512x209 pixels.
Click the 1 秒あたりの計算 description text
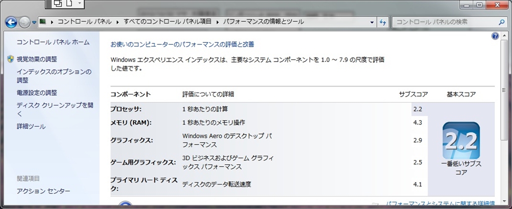coord(205,109)
